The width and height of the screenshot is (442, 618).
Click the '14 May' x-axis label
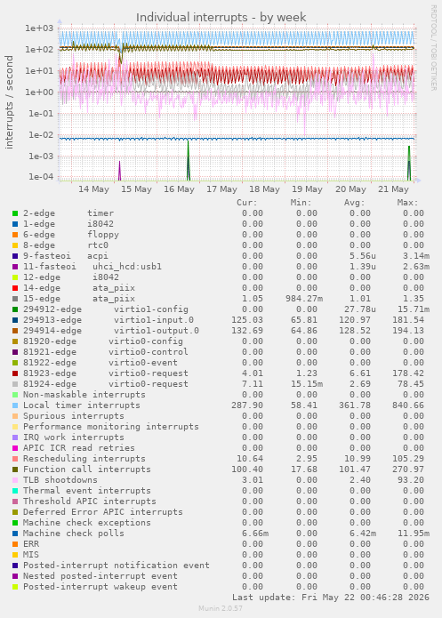tap(93, 189)
